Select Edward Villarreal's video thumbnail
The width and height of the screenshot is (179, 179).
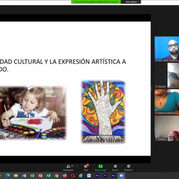pyautogui.click(x=167, y=102)
